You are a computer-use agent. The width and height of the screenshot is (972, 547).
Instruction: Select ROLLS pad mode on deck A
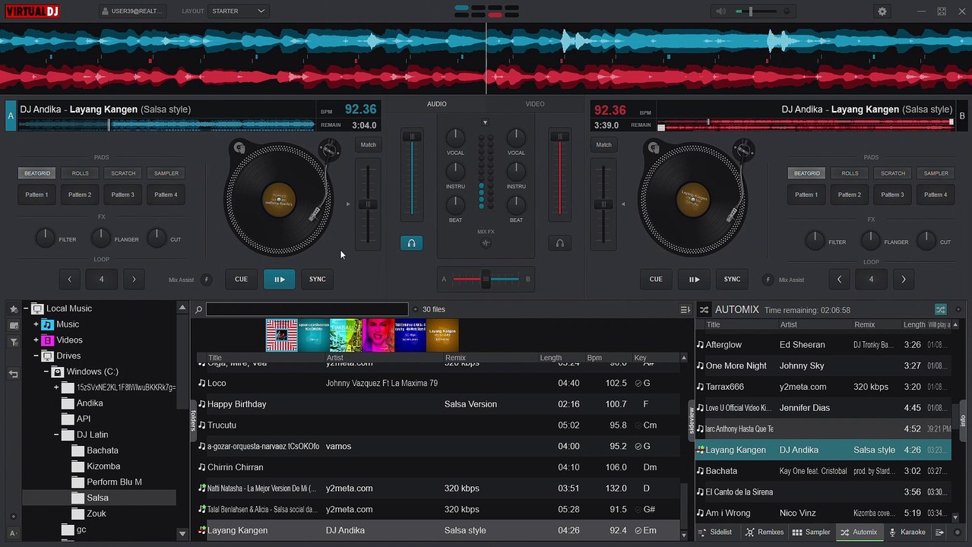81,173
